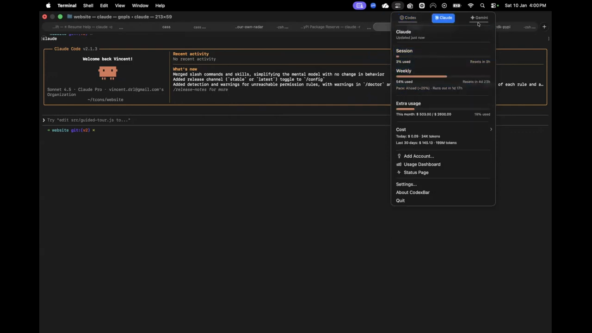Click the play circle menu bar icon

[444, 6]
